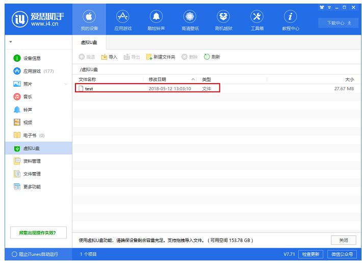Click the 后退 back toolbar button
Image resolution: width=362 pixels, height=263 pixels.
pos(87,57)
